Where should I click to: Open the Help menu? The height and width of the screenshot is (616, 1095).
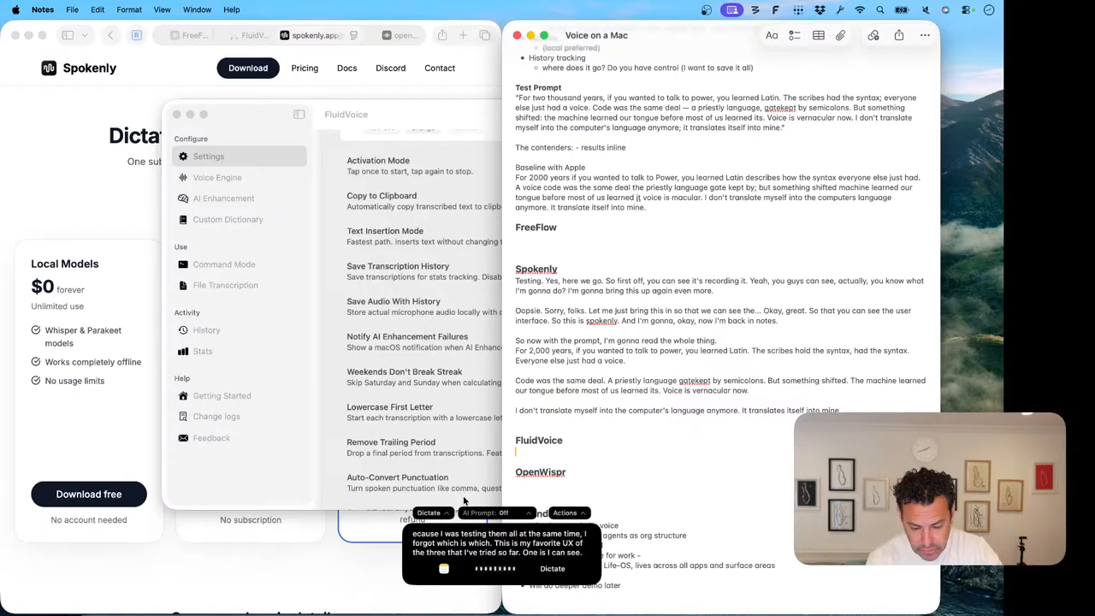(231, 9)
